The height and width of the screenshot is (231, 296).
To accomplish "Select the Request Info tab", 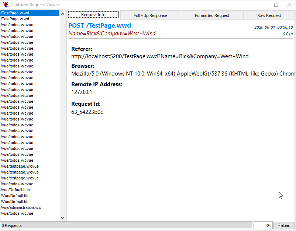I will pos(93,15).
